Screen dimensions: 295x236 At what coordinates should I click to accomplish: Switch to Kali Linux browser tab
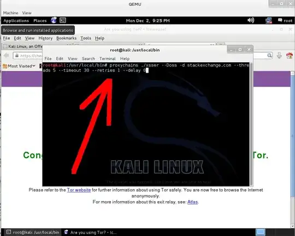(x=22, y=46)
